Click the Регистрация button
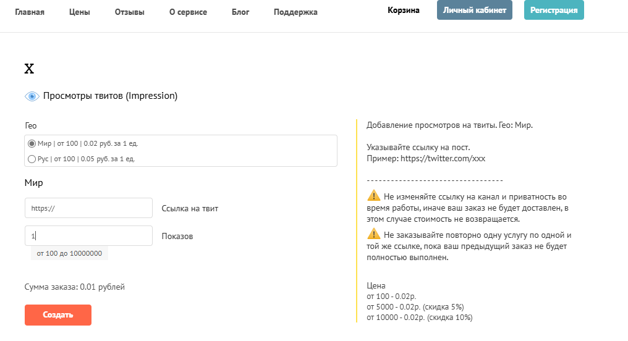This screenshot has width=628, height=341. [x=554, y=10]
